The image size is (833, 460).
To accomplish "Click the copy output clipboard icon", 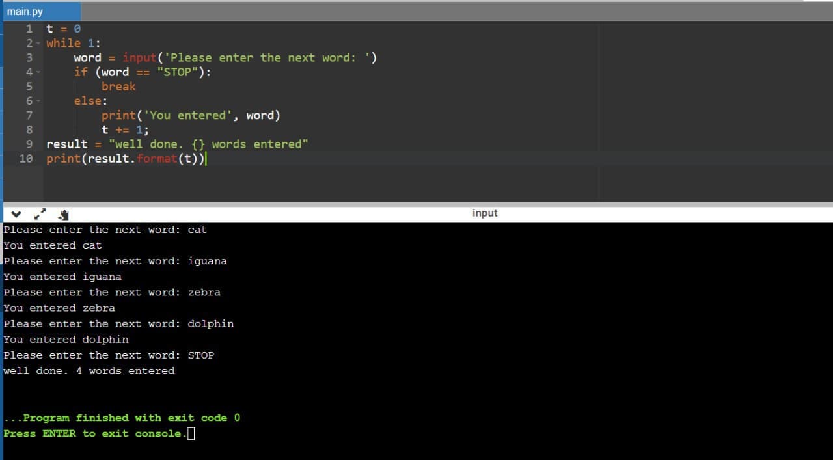I will point(63,213).
